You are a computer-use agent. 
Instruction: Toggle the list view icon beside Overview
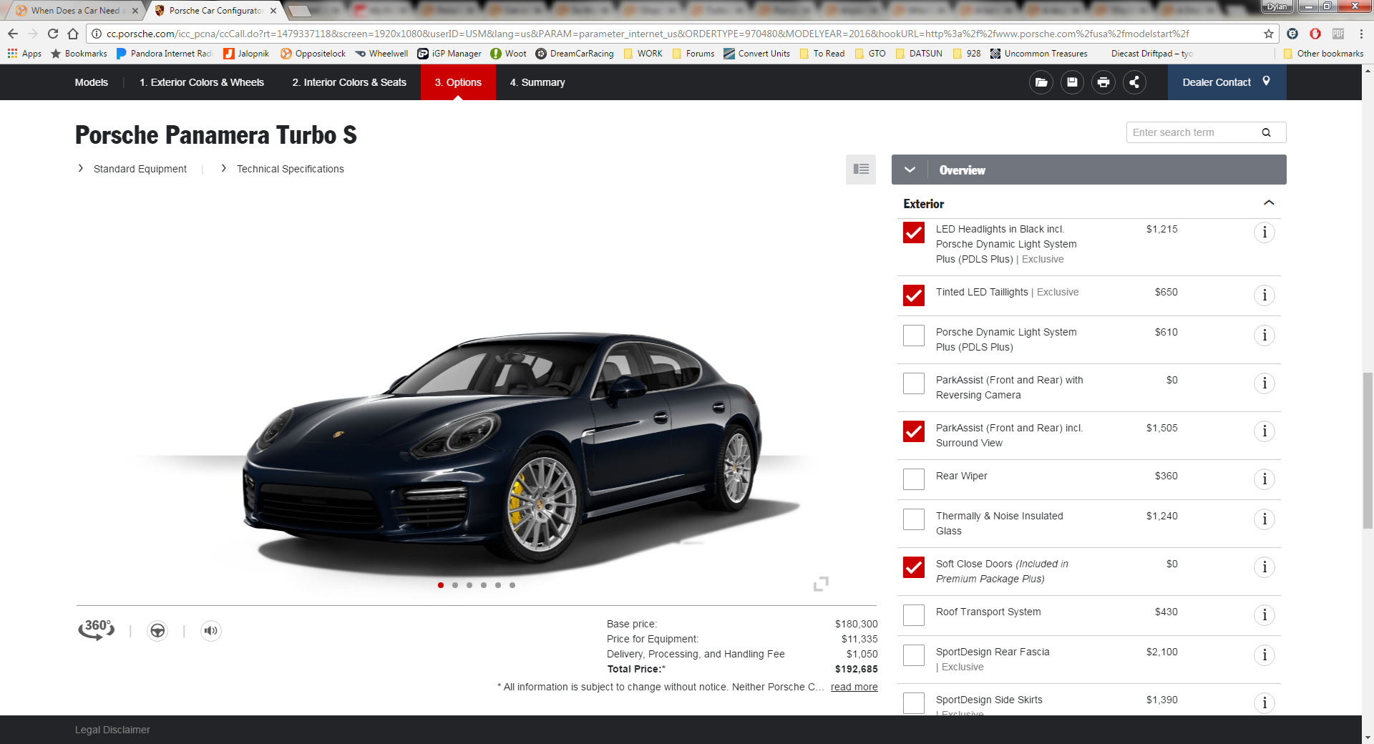pos(861,170)
